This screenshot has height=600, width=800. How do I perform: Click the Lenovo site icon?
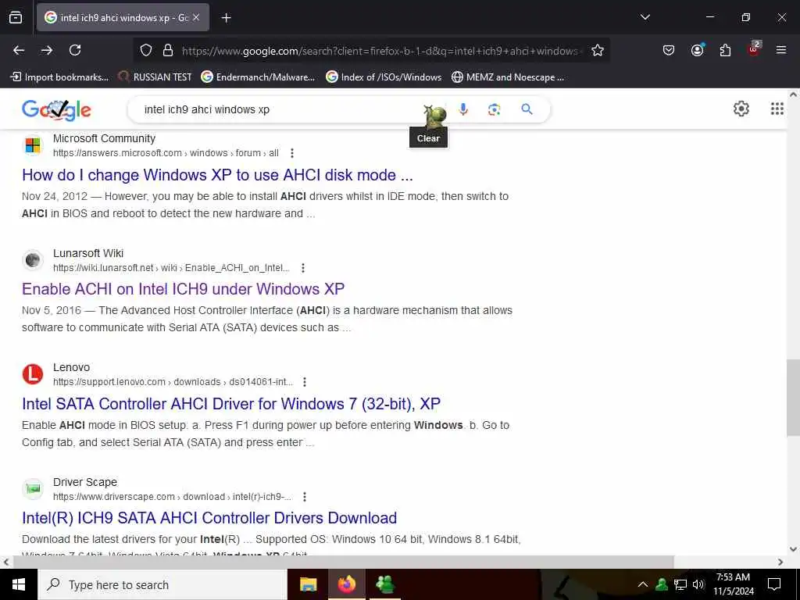coord(33,374)
